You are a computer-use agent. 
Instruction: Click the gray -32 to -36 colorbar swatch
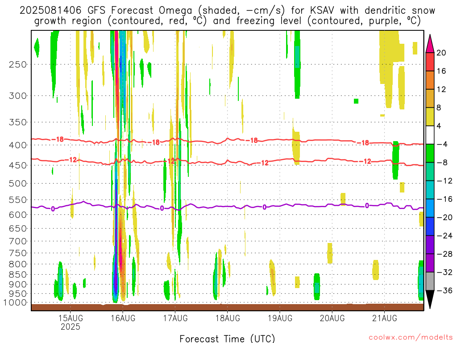point(430,281)
